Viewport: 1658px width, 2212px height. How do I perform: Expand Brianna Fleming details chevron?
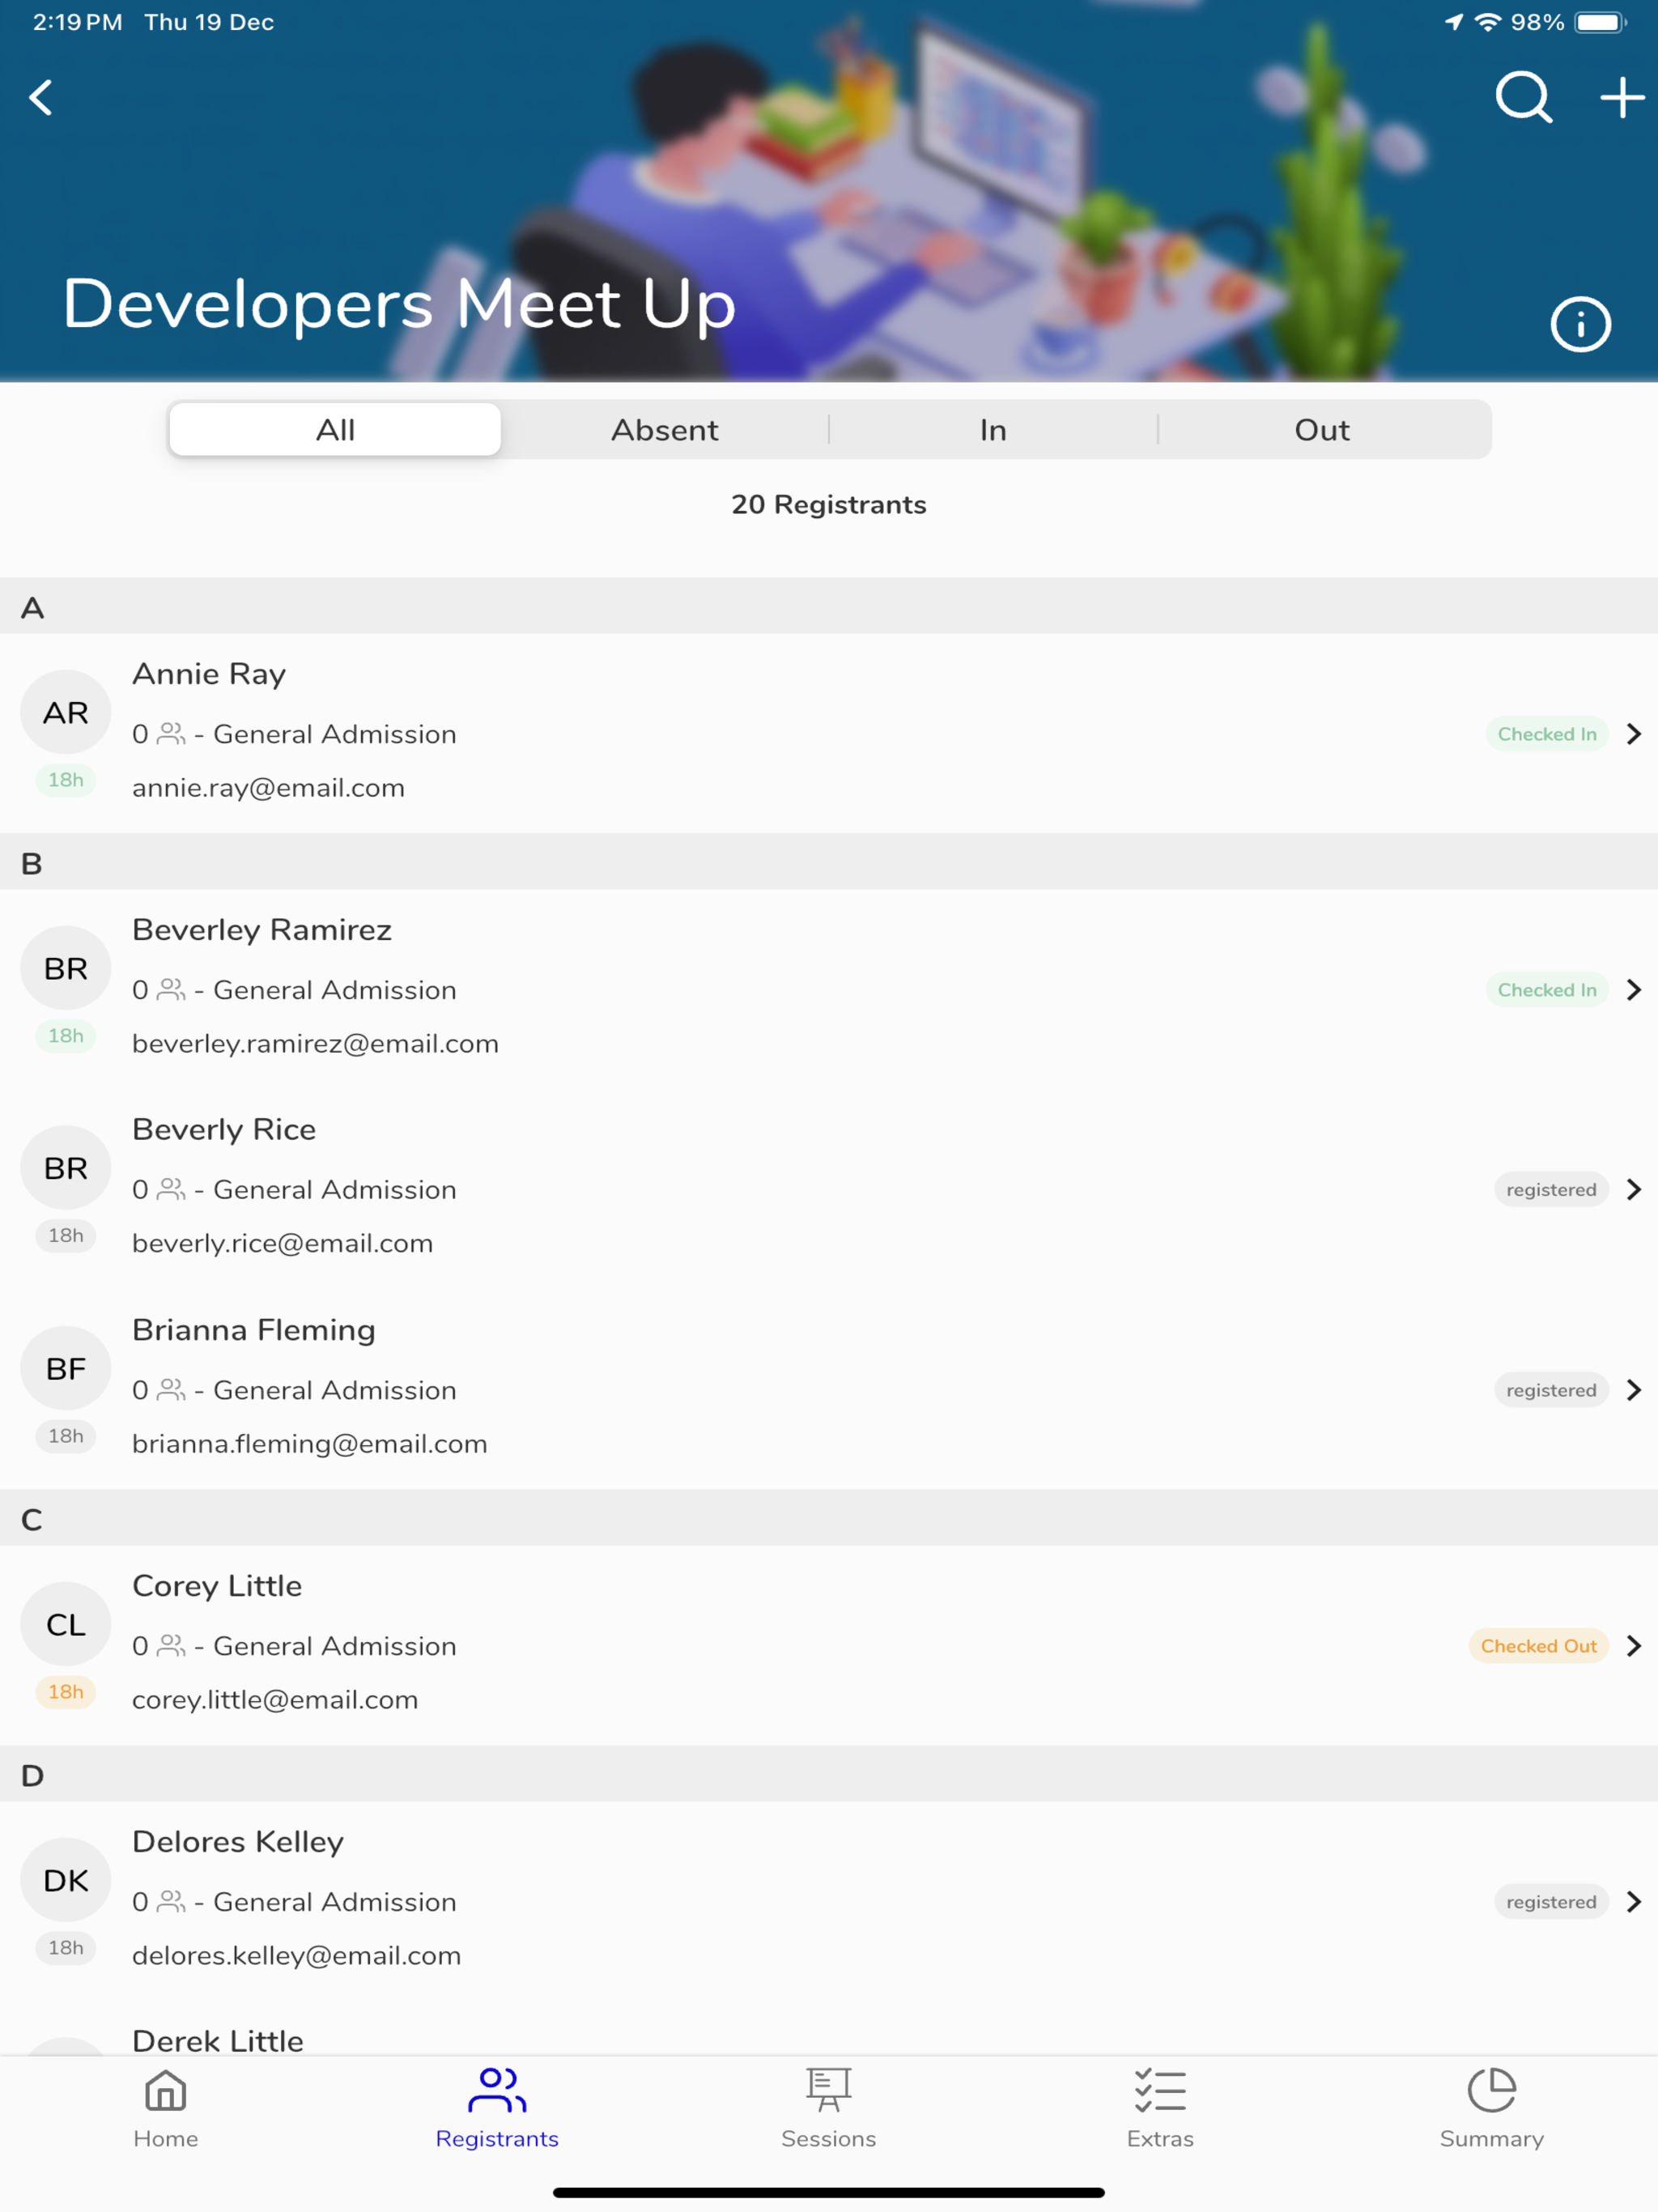point(1634,1390)
